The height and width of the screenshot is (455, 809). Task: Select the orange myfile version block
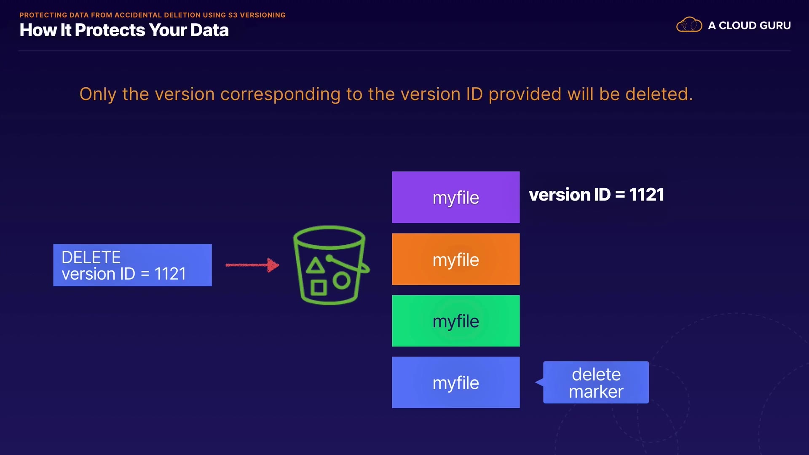[455, 259]
